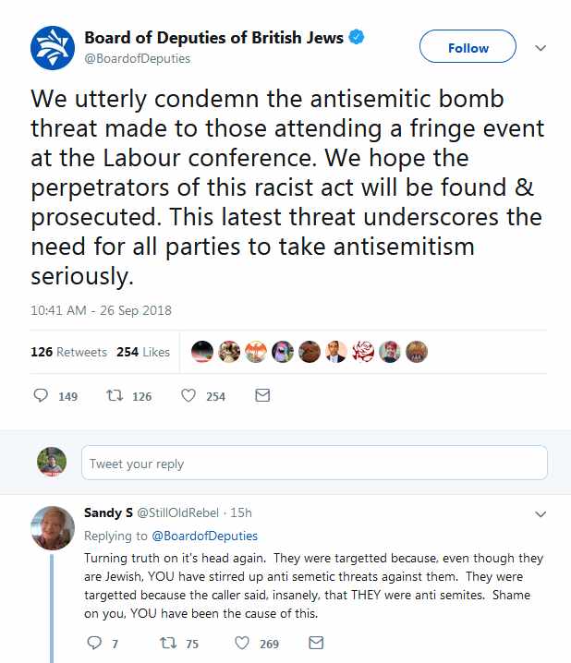This screenshot has height=663, width=571.
Task: Follow Board of Deputies of British Jews
Action: click(x=468, y=48)
